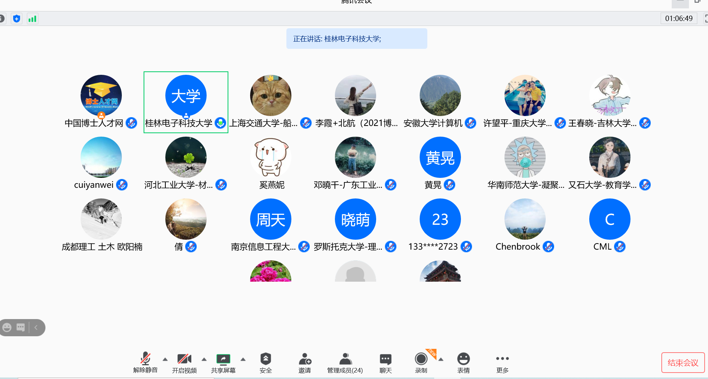708x379 pixels.
Task: Open the share screen (共享屏幕) icon
Action: pos(223,359)
